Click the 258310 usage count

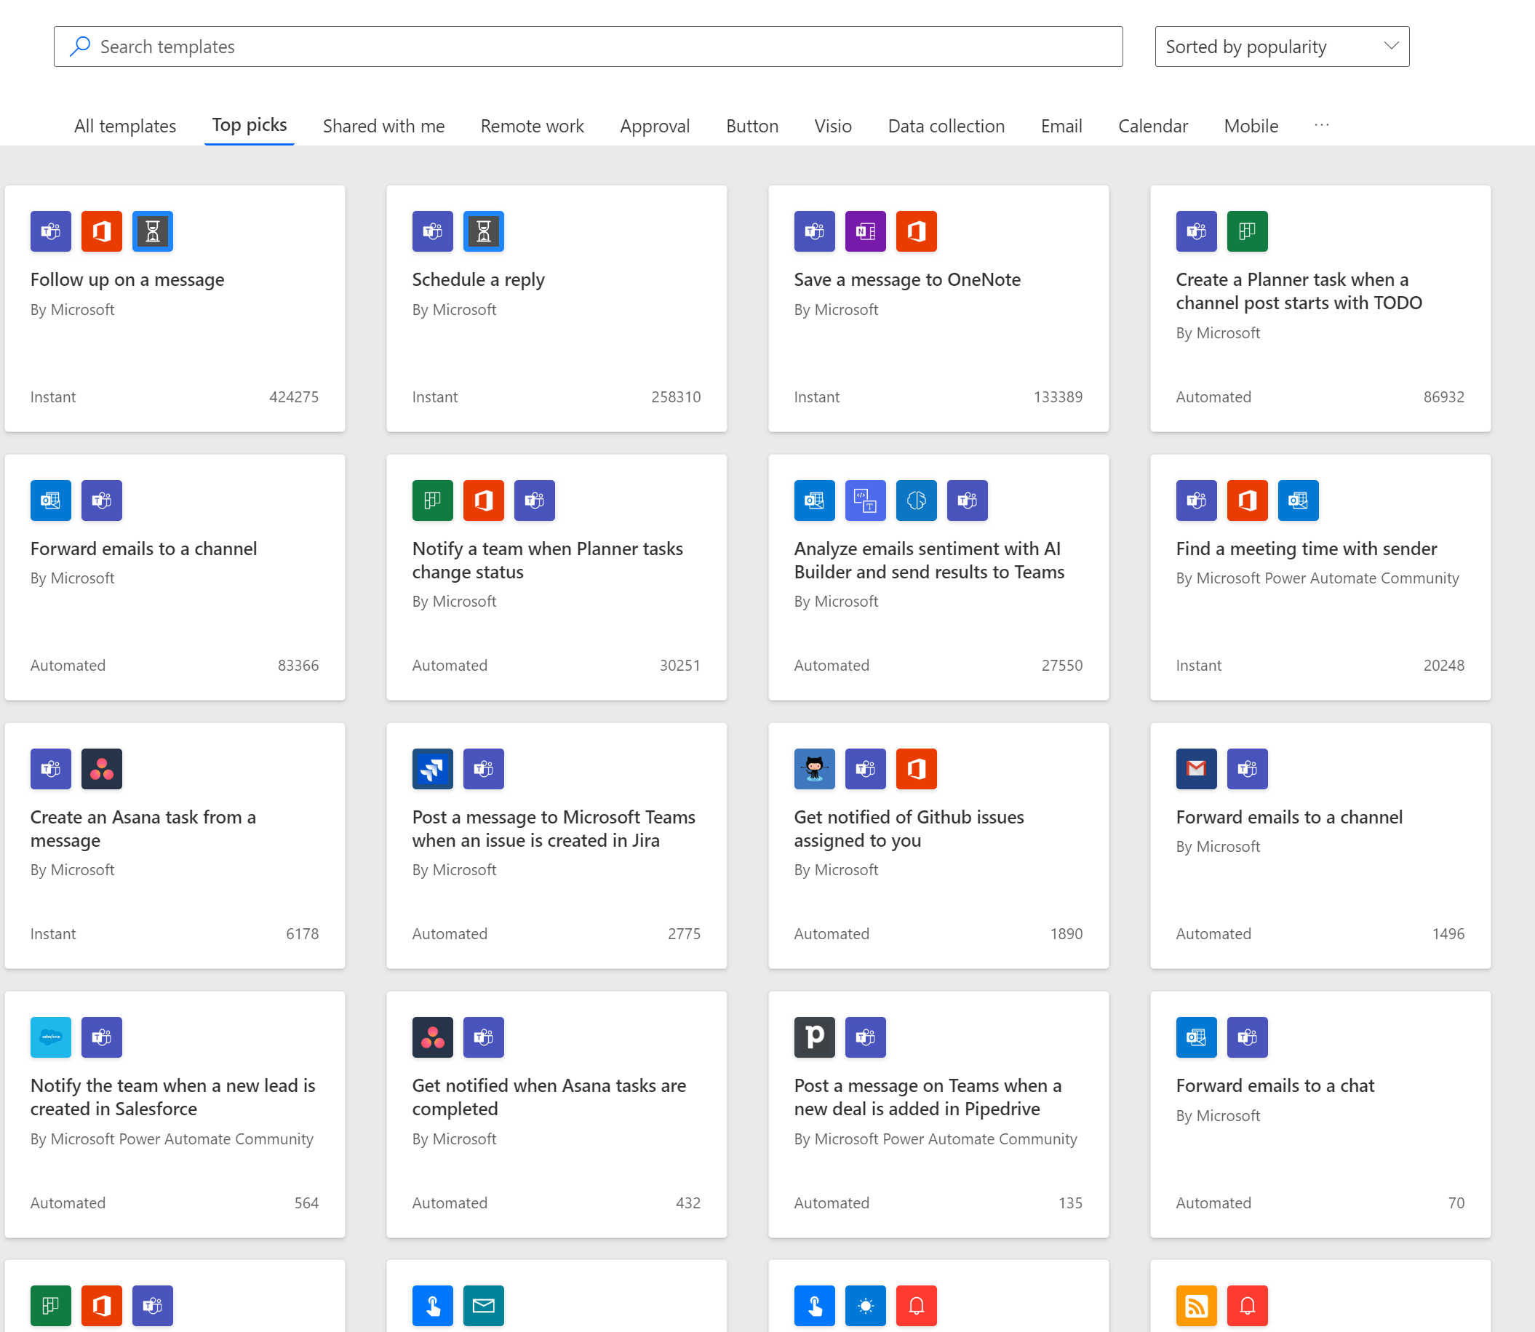click(x=676, y=397)
